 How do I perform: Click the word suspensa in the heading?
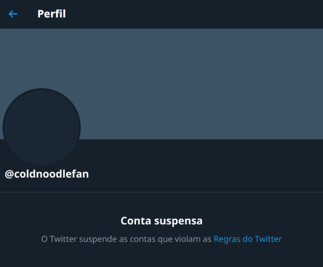coord(178,221)
